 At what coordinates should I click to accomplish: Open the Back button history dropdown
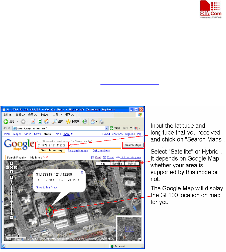click(x=17, y=122)
